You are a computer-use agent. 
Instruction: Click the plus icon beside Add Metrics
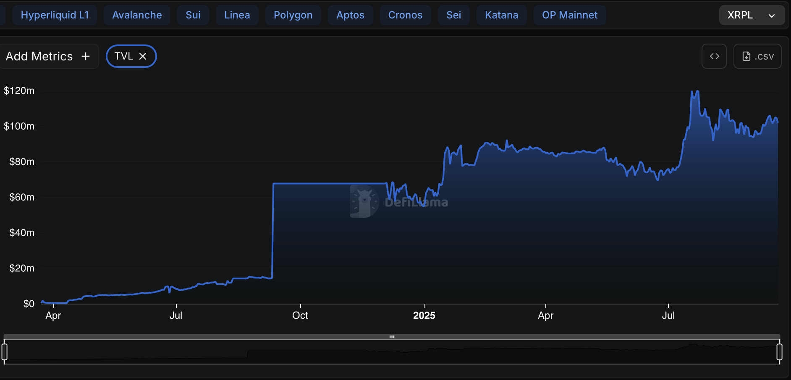(86, 56)
